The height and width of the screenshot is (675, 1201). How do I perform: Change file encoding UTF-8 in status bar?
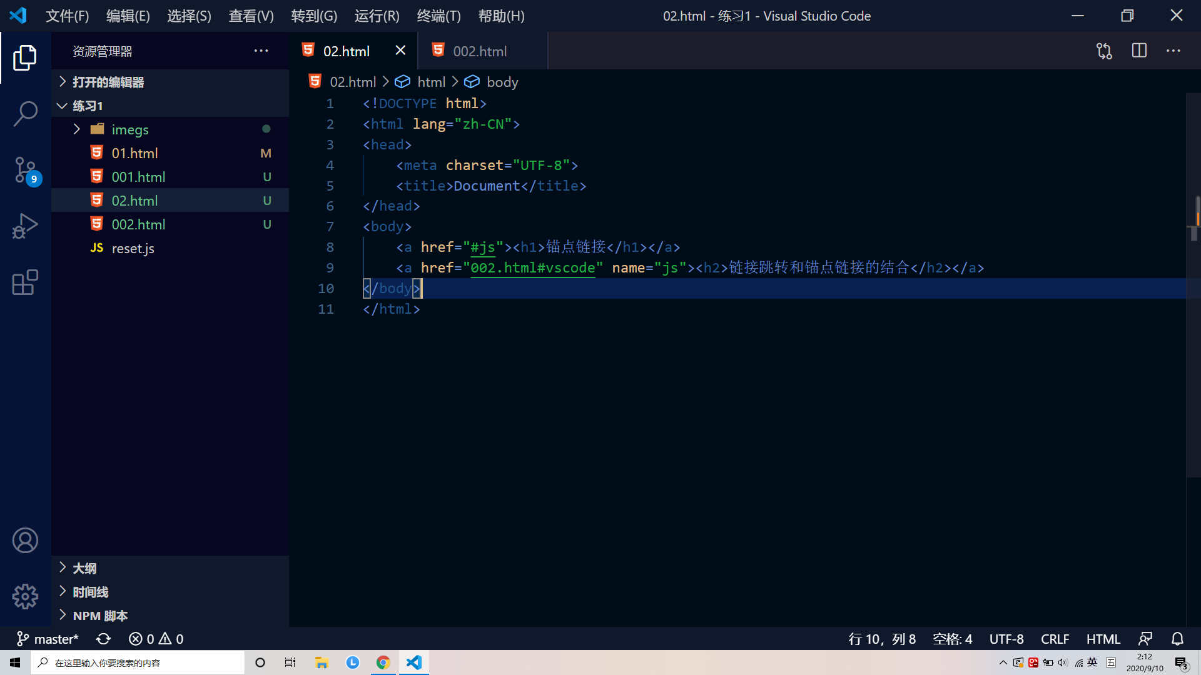(1006, 639)
